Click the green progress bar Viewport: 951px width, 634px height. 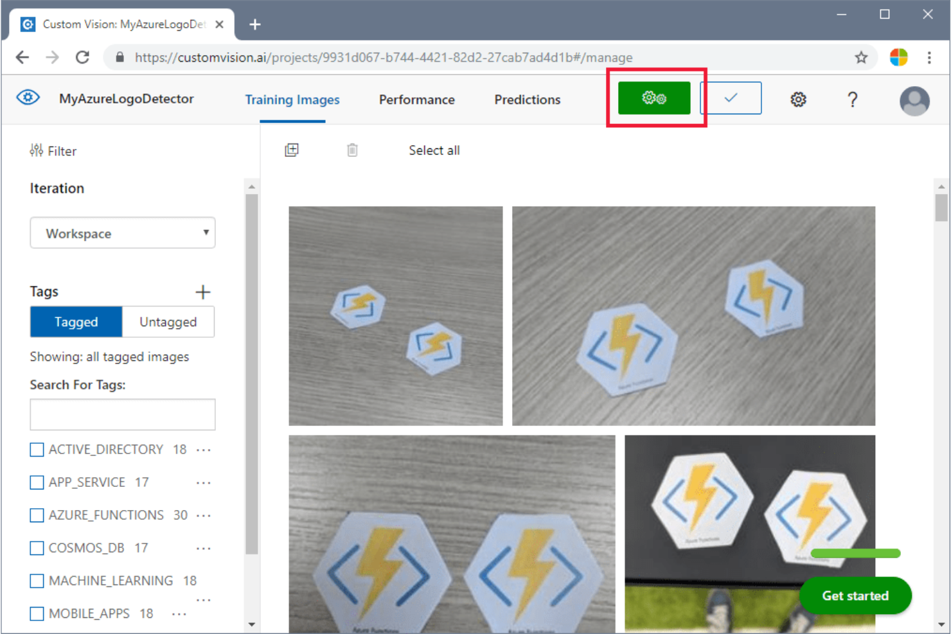(856, 553)
